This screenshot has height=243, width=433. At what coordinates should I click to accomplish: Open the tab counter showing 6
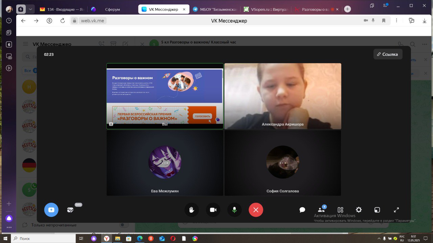point(21,9)
